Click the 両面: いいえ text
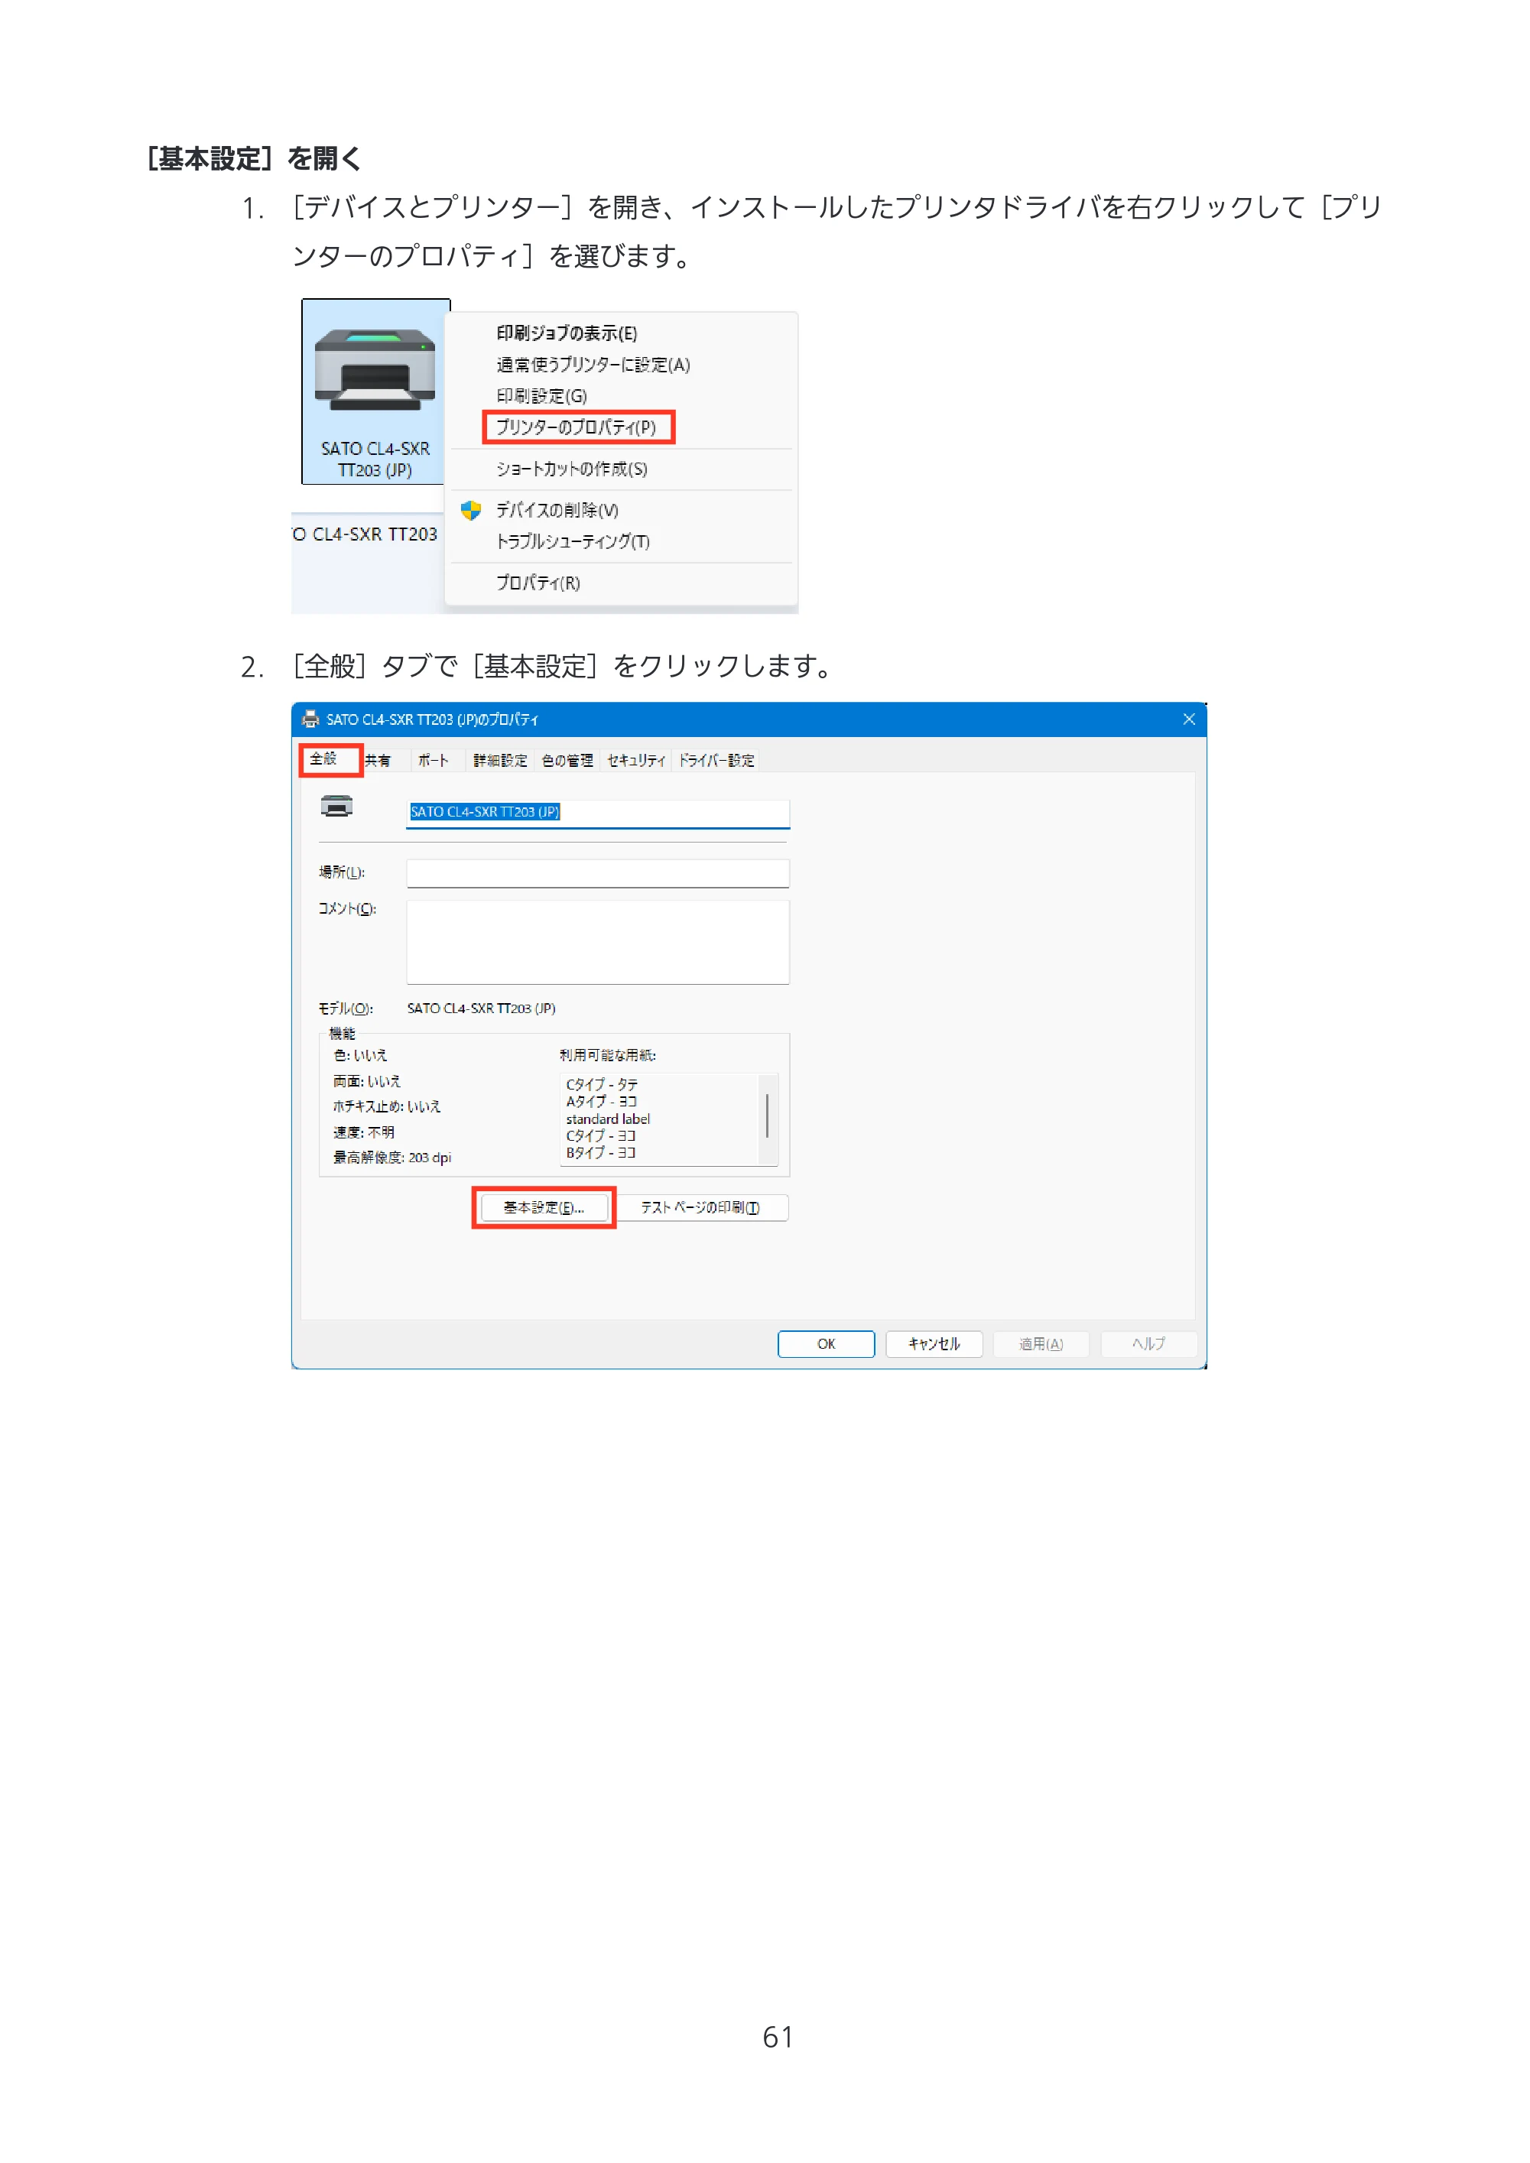The width and height of the screenshot is (1530, 2163). pos(366,1081)
